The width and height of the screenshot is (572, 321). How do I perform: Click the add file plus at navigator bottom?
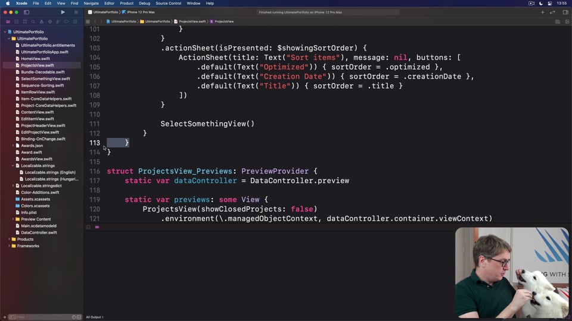point(4,317)
